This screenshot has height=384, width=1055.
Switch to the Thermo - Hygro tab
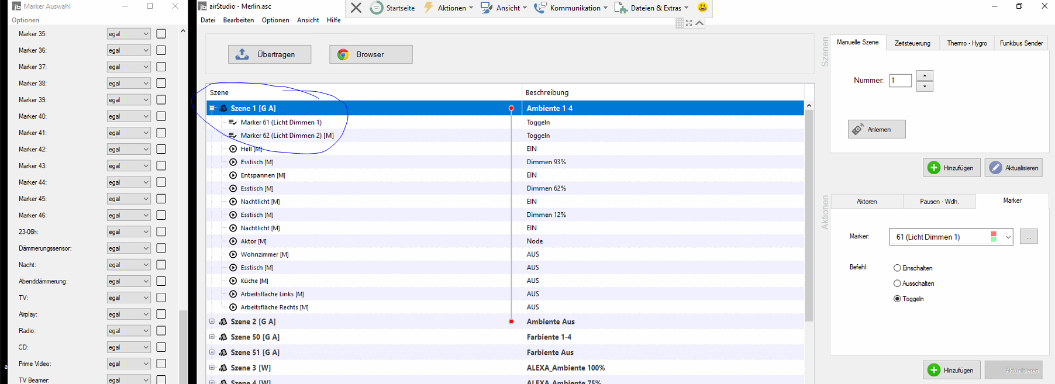(967, 43)
